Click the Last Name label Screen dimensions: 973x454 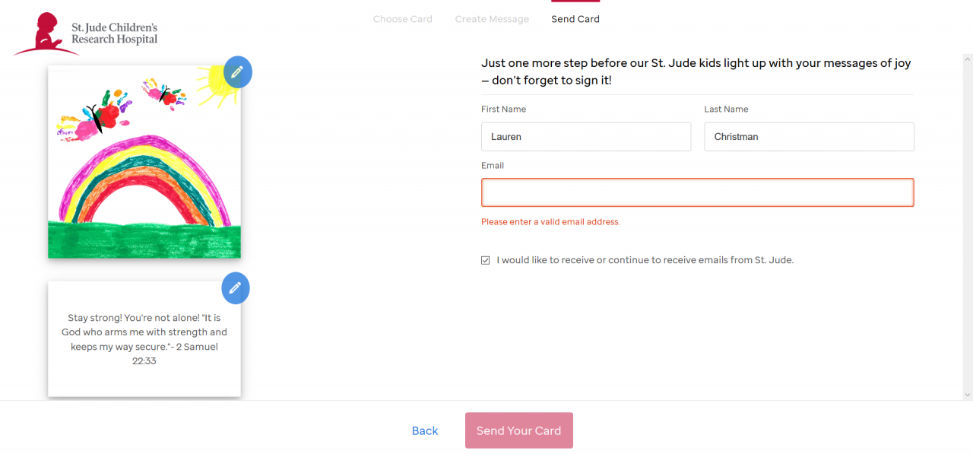point(726,110)
